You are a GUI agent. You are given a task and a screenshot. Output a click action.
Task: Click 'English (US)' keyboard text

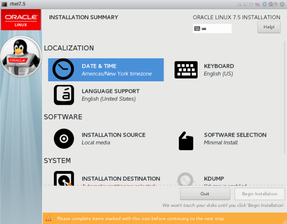[x=218, y=74]
